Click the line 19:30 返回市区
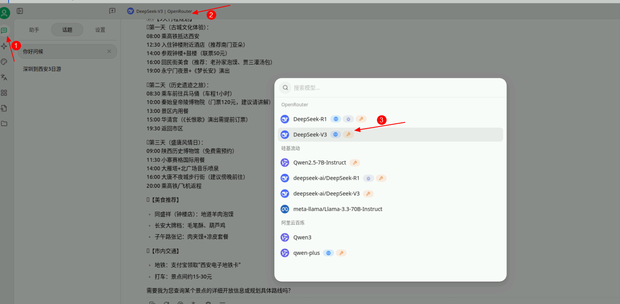 point(165,129)
